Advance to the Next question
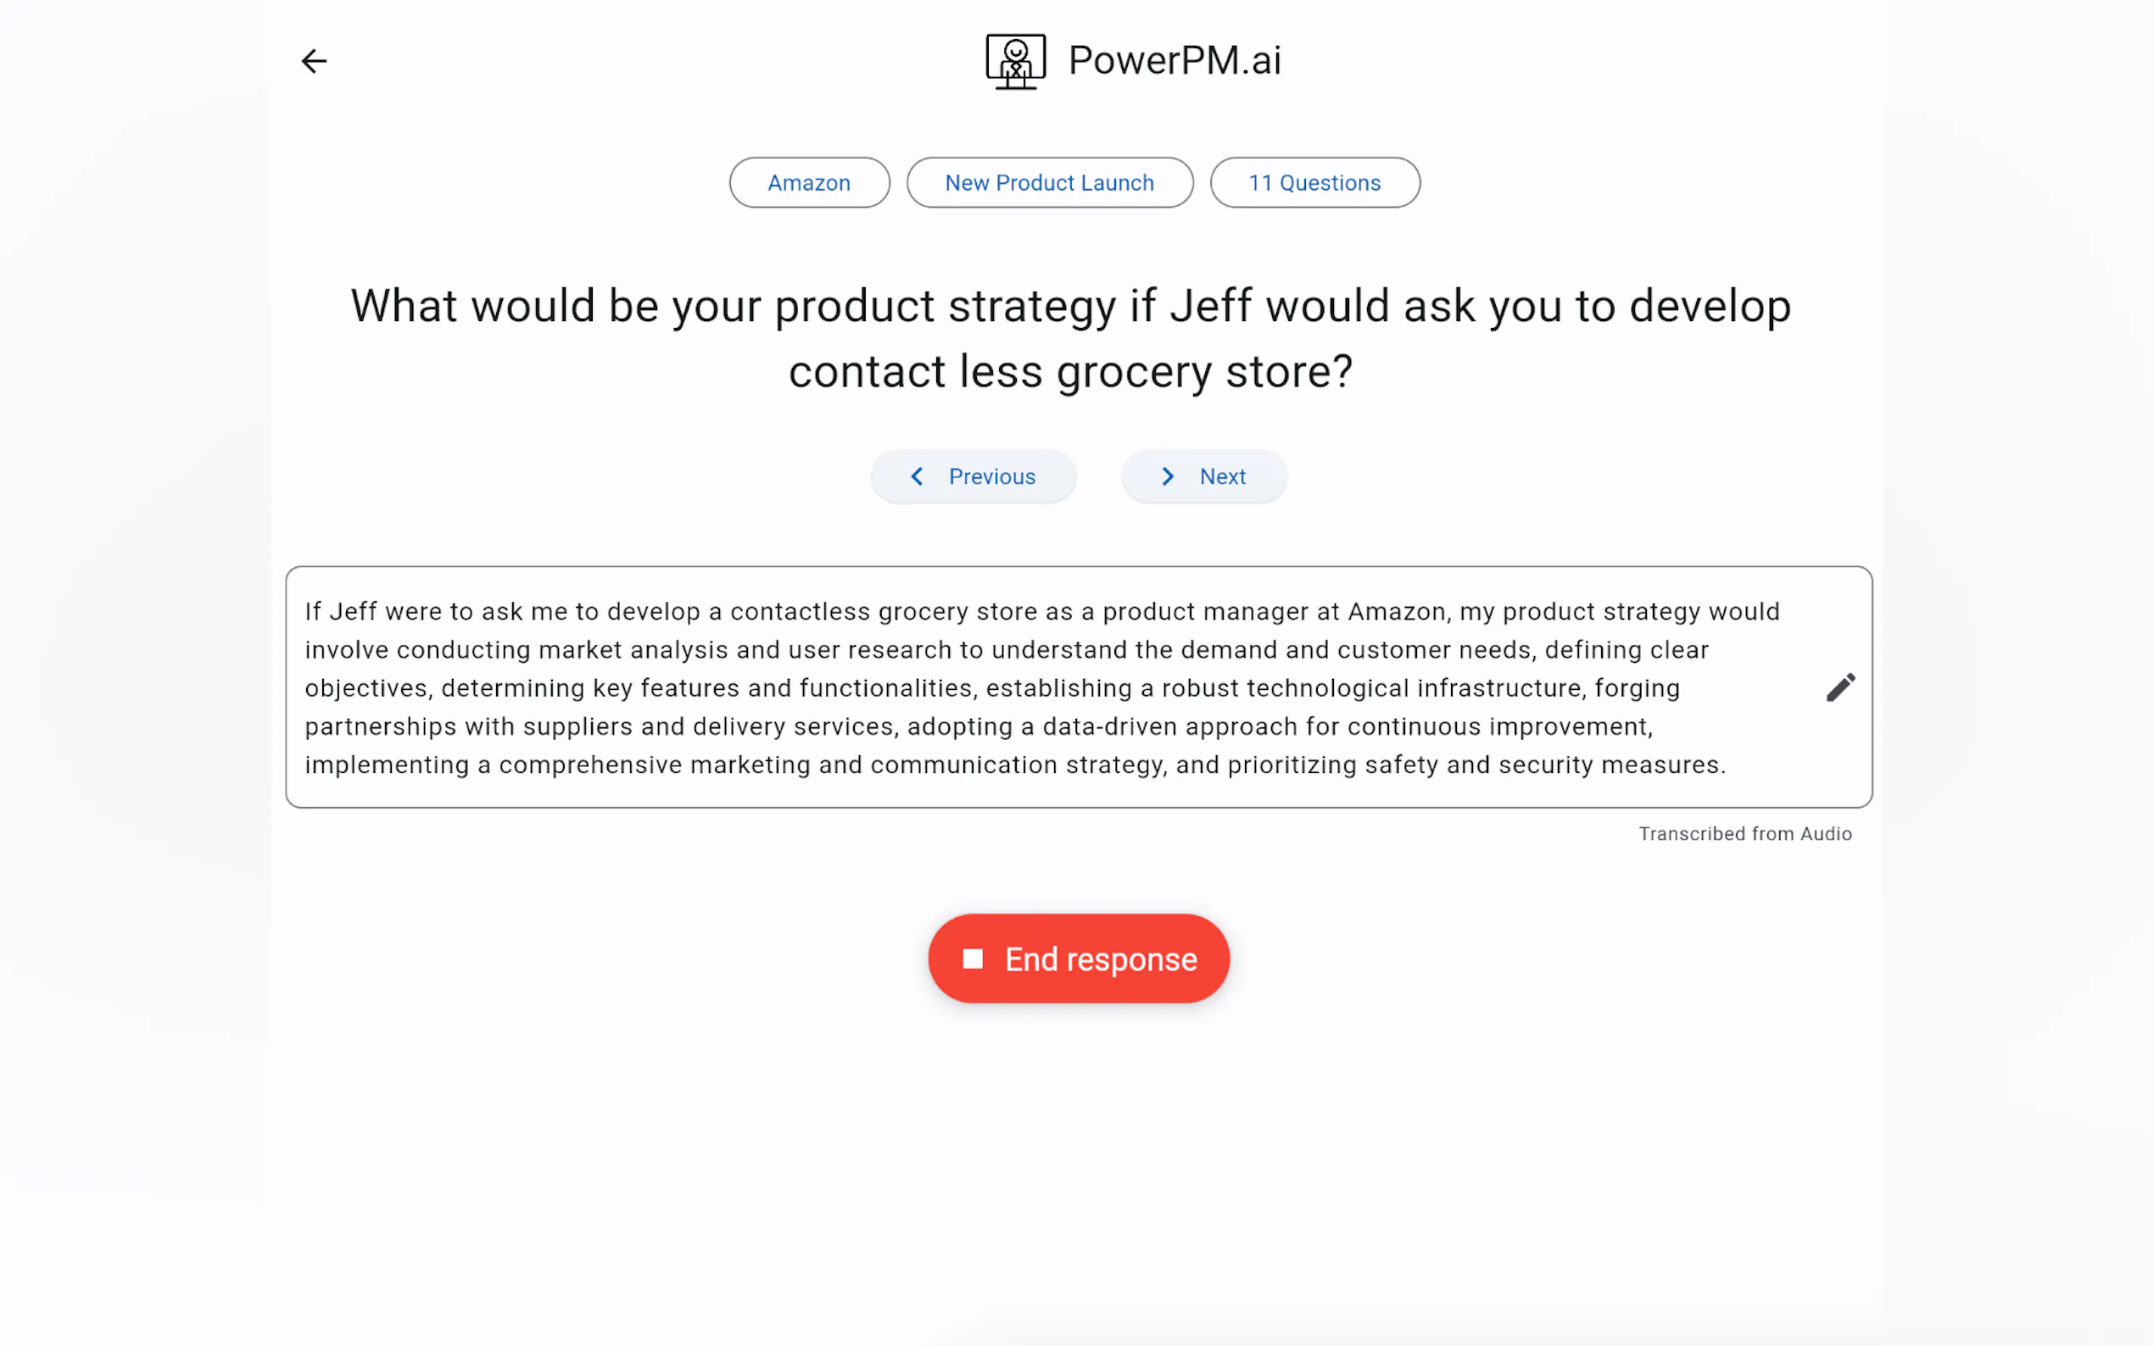This screenshot has width=2154, height=1346. pyautogui.click(x=1203, y=476)
